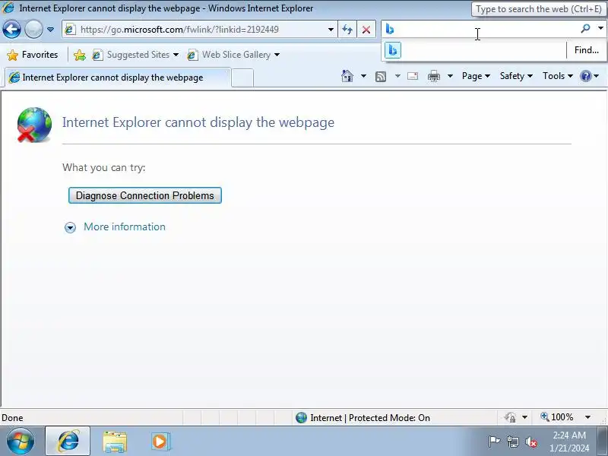608x456 pixels.
Task: Open the Help question mark menu
Action: [x=590, y=76]
